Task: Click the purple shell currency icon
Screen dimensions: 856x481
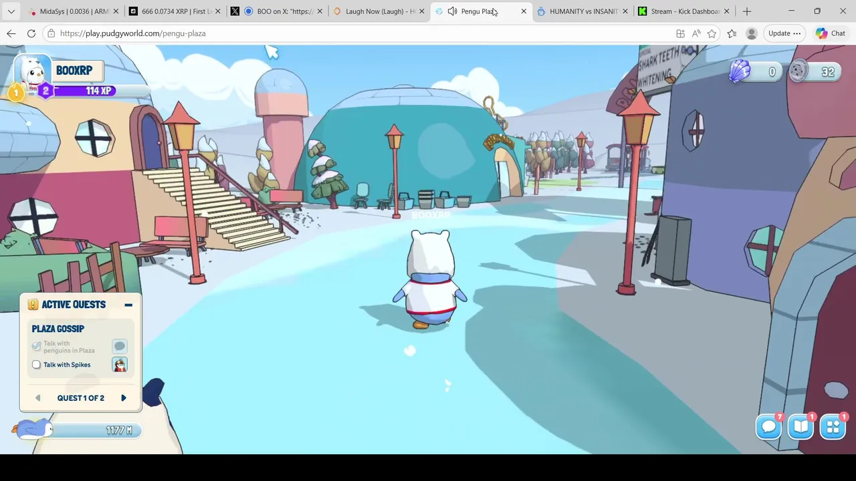Action: point(740,71)
